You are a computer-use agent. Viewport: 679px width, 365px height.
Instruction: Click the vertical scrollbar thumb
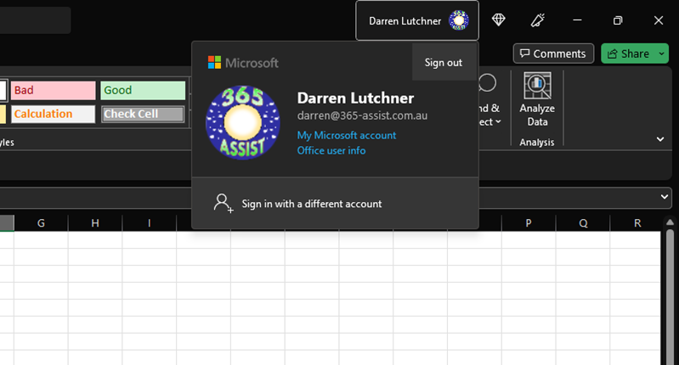(x=670, y=297)
